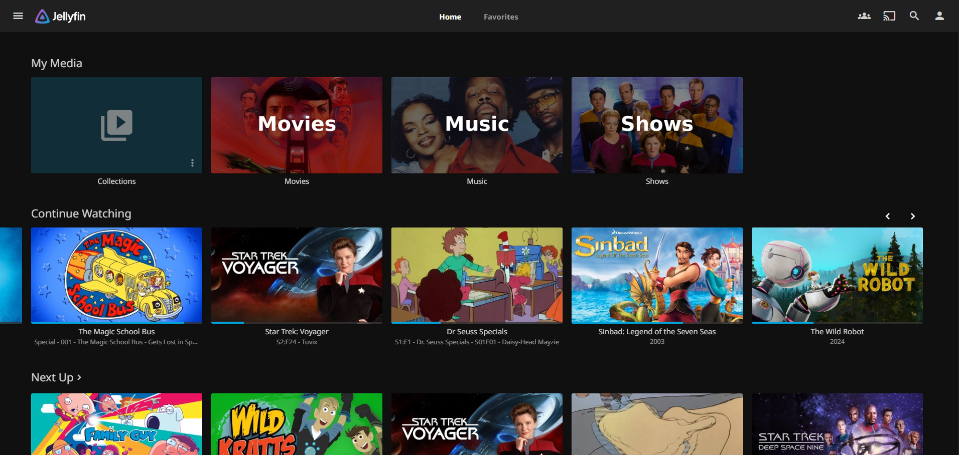Click Sinbad playback progress bar
Image resolution: width=959 pixels, height=455 pixels.
point(657,323)
